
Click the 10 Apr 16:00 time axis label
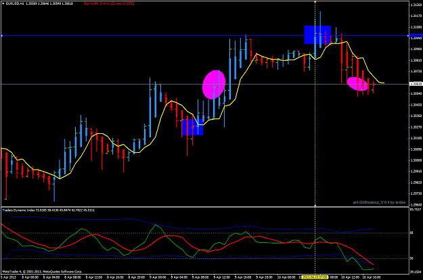[371, 277]
